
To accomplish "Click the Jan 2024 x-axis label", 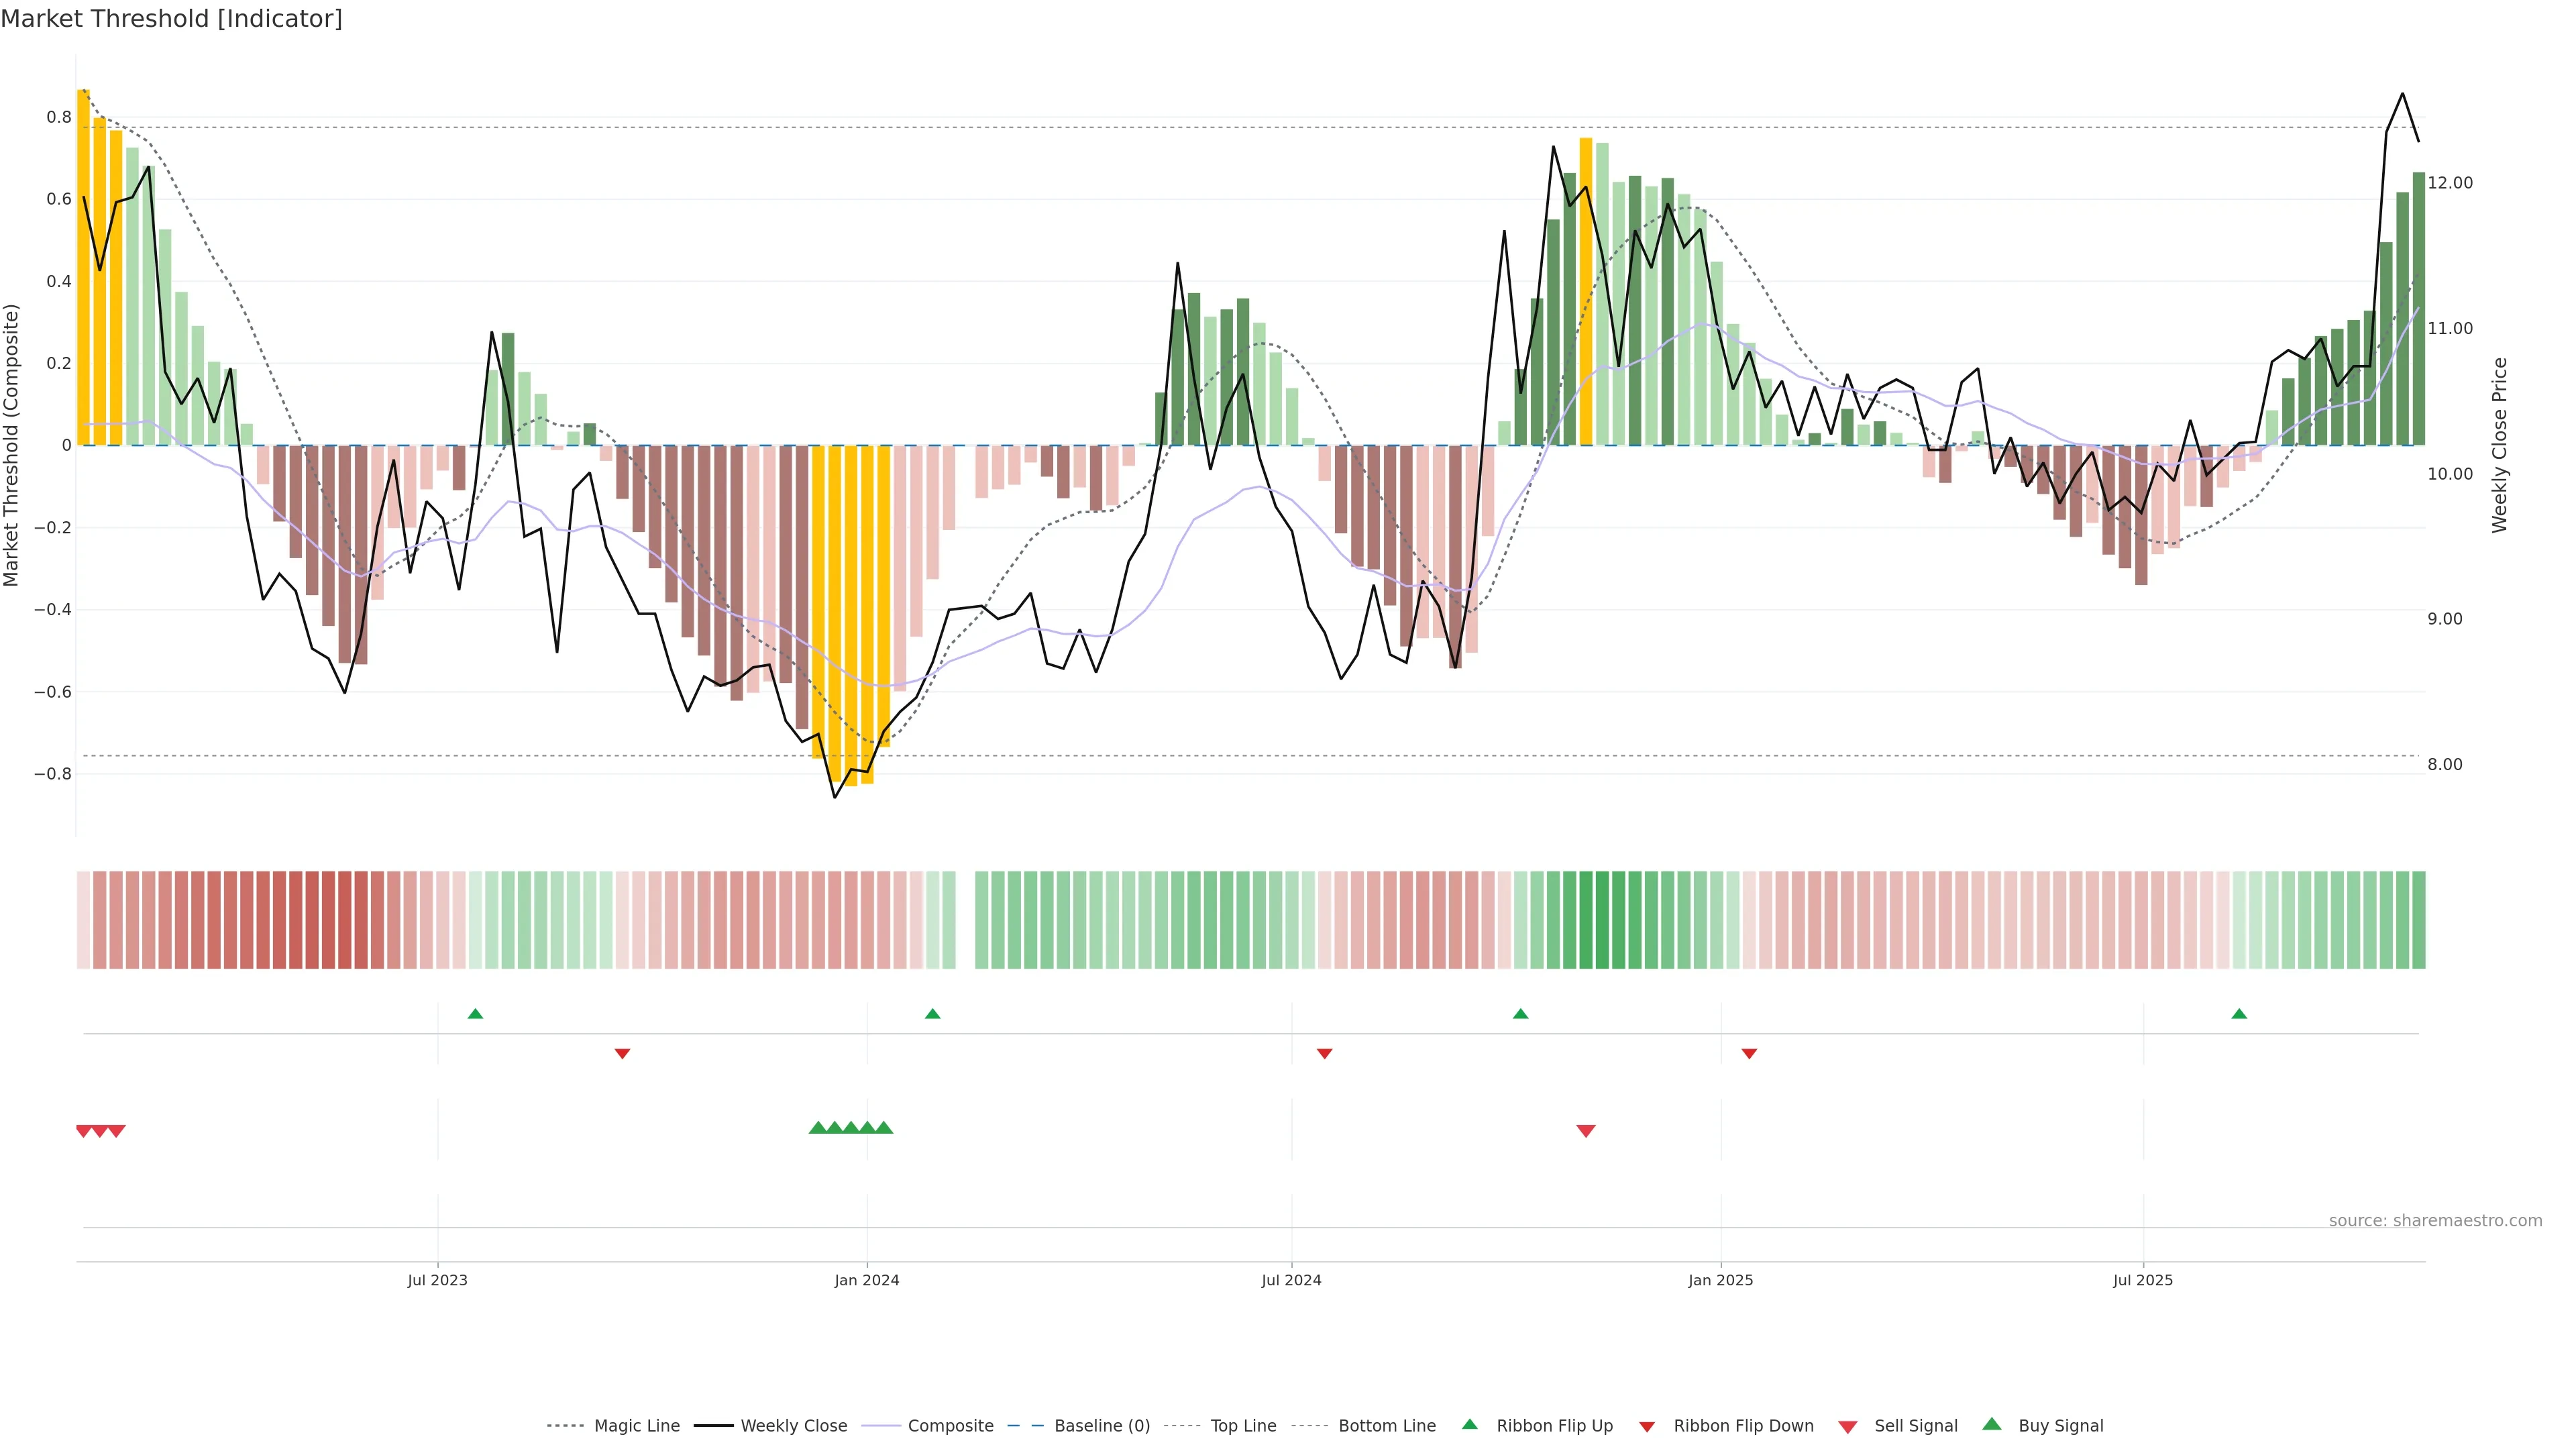I will (867, 1280).
